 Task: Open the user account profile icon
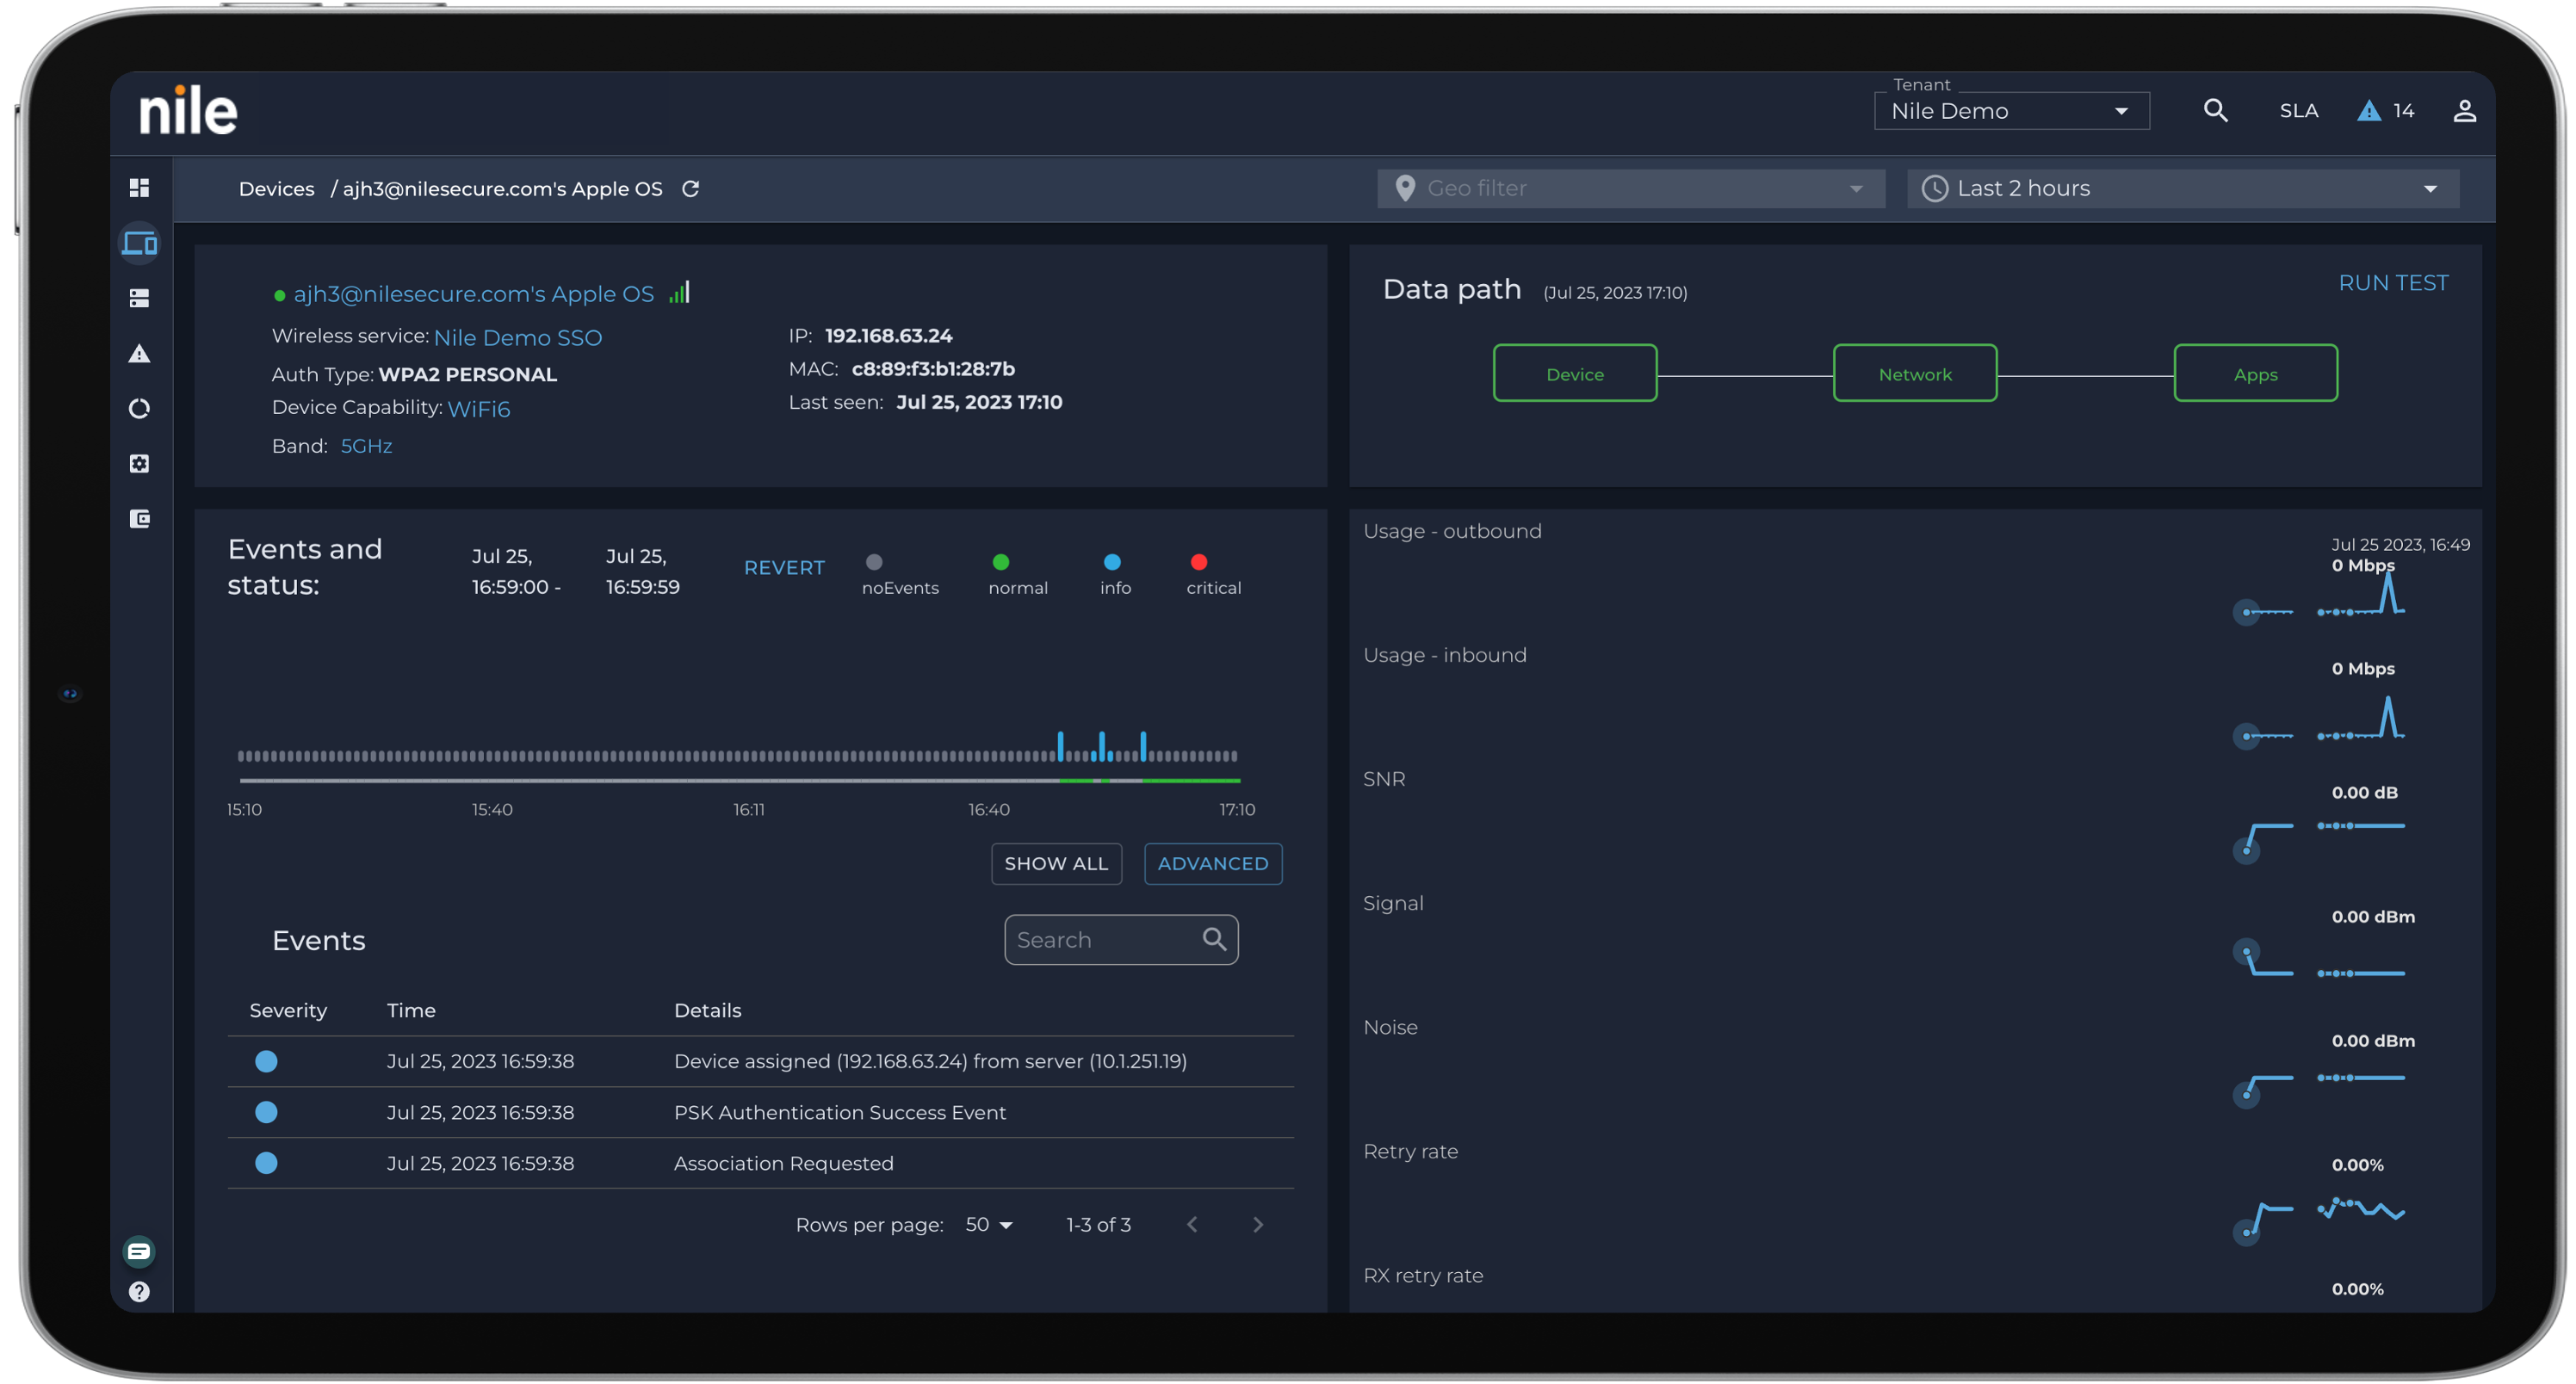[2464, 110]
